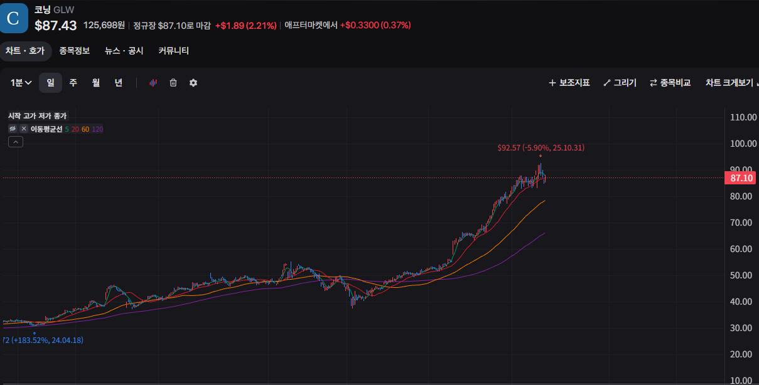The image size is (759, 385).
Task: Click the trash icon to clear chart
Action: coord(173,83)
